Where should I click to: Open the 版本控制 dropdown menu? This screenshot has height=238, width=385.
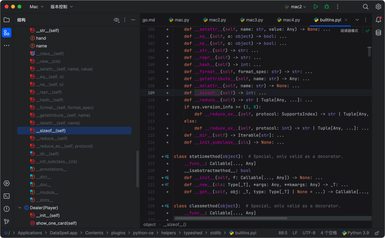[x=62, y=7]
